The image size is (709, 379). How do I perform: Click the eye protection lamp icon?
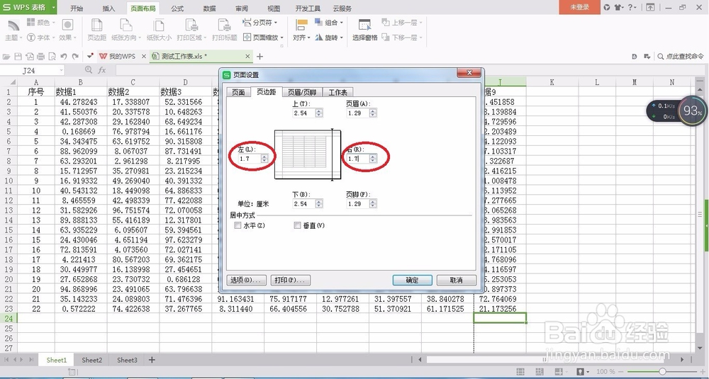click(581, 372)
